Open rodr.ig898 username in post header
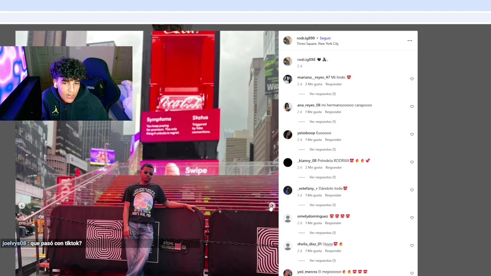491x276 pixels. pos(306,38)
